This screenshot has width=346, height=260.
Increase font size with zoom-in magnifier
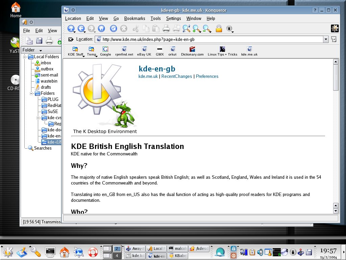tap(196, 28)
